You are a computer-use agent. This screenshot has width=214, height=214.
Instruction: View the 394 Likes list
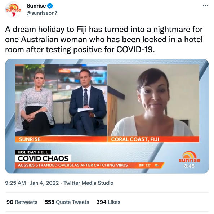(x=108, y=202)
